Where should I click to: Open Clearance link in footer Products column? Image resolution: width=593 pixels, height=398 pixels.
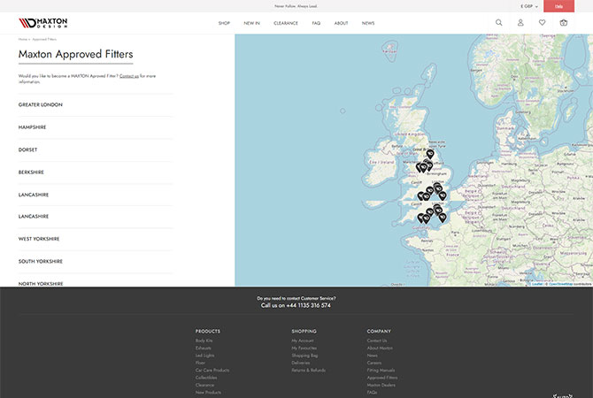[x=204, y=385]
